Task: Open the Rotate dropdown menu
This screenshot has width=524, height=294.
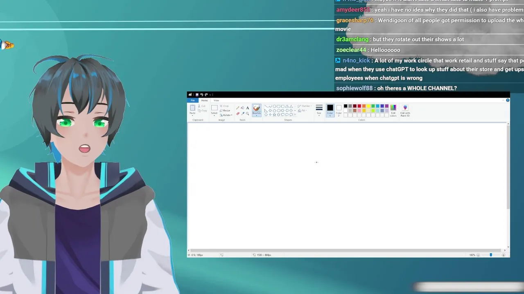Action: [226, 115]
